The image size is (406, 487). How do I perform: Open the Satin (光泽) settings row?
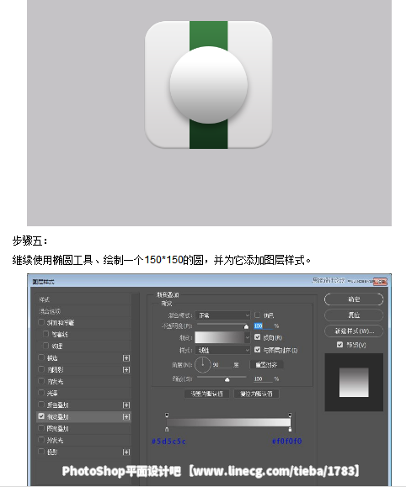(83, 393)
